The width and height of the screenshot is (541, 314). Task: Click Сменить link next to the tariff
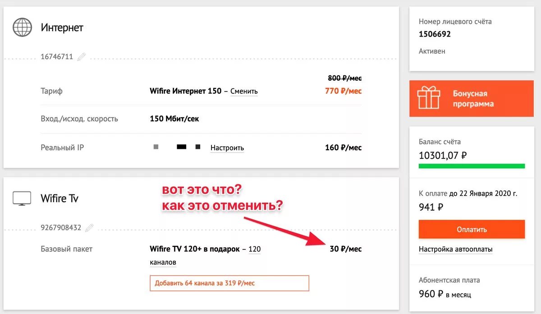pos(244,91)
